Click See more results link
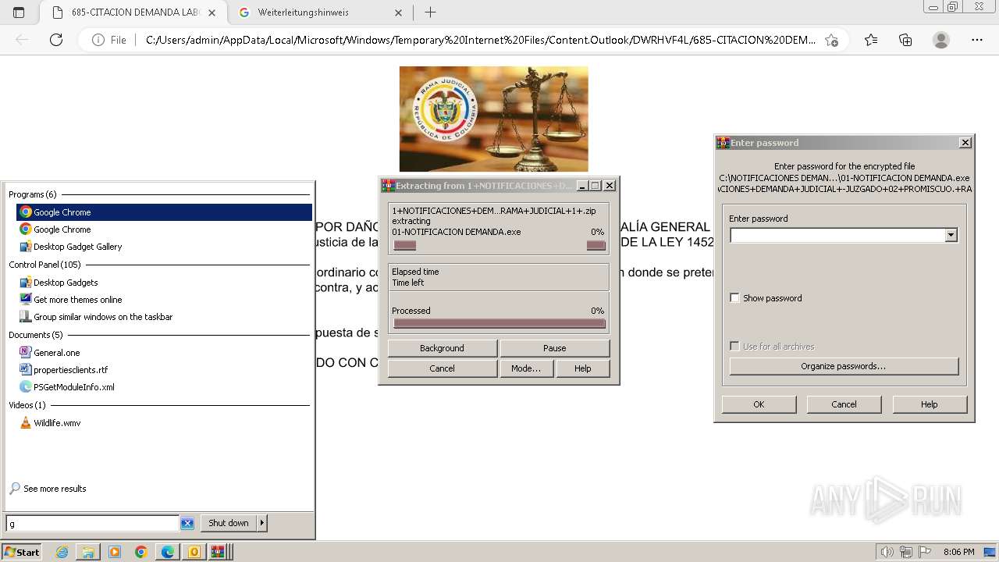The width and height of the screenshot is (999, 562). click(x=55, y=489)
